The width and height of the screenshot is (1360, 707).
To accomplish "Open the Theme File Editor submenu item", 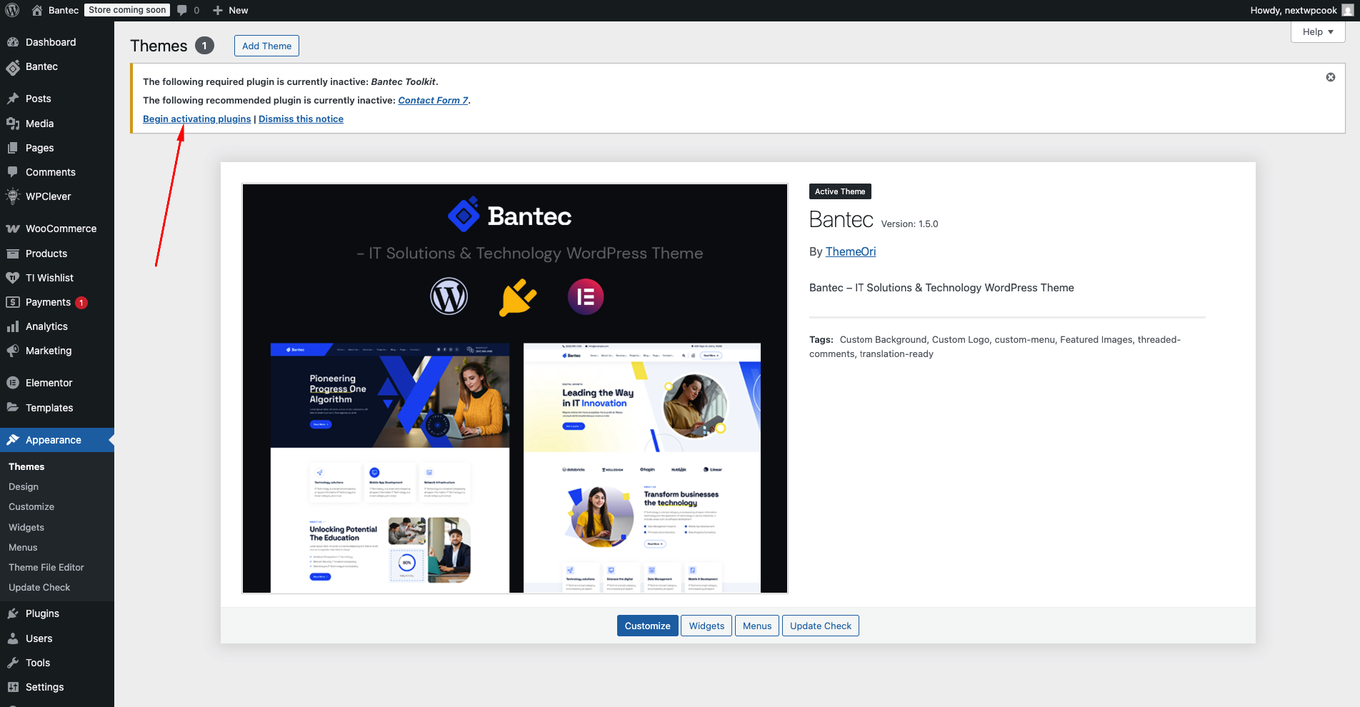I will coord(46,567).
